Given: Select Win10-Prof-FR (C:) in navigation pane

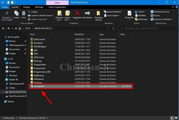Looking at the screenshot, I should (x=18, y=92).
